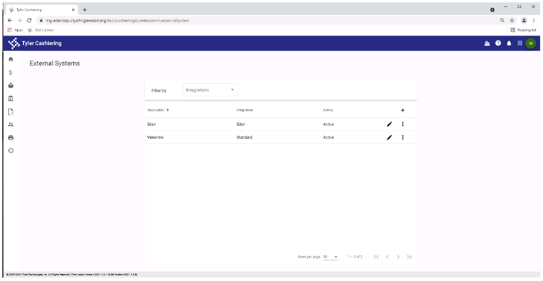Open the help question mark icon
Viewport: 543px width, 281px height.
click(x=498, y=43)
